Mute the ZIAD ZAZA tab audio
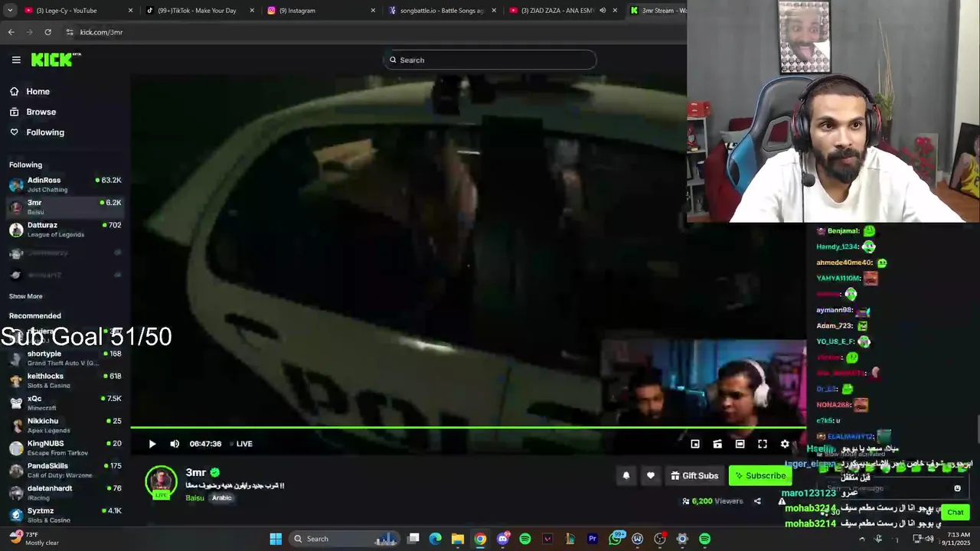 603,11
